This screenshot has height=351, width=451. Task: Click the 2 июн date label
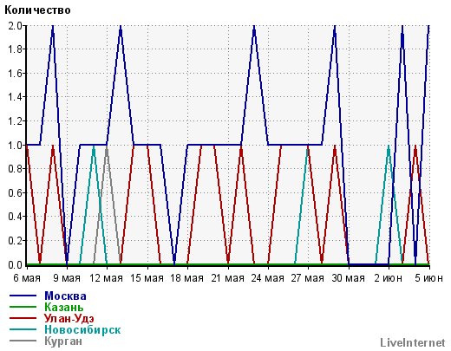[x=389, y=278]
